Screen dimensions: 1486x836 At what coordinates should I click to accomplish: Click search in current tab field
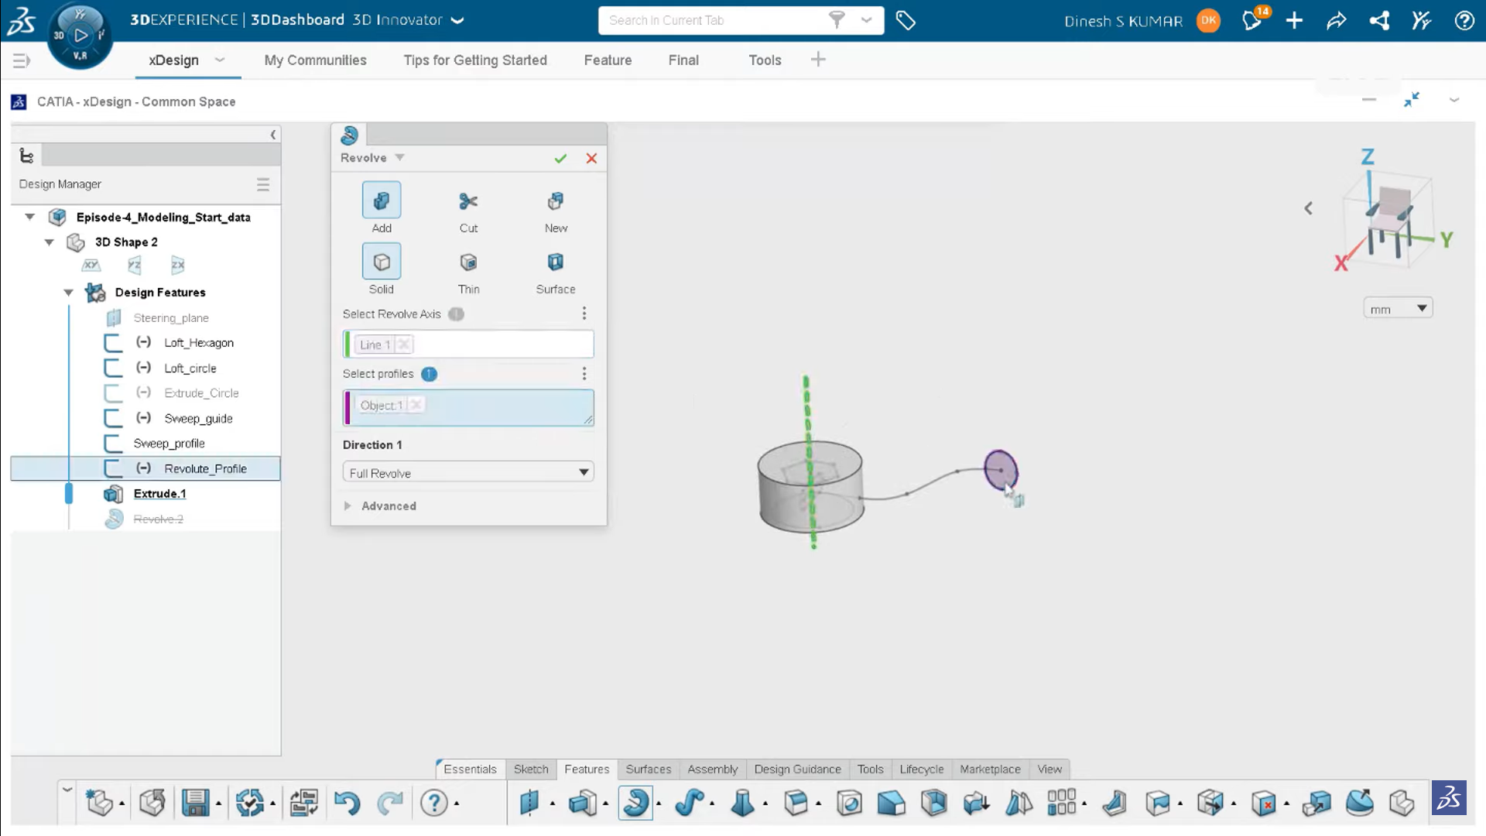[x=712, y=21]
